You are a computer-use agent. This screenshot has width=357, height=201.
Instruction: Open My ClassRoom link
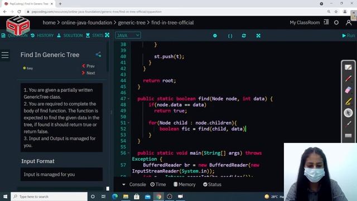pos(305,22)
